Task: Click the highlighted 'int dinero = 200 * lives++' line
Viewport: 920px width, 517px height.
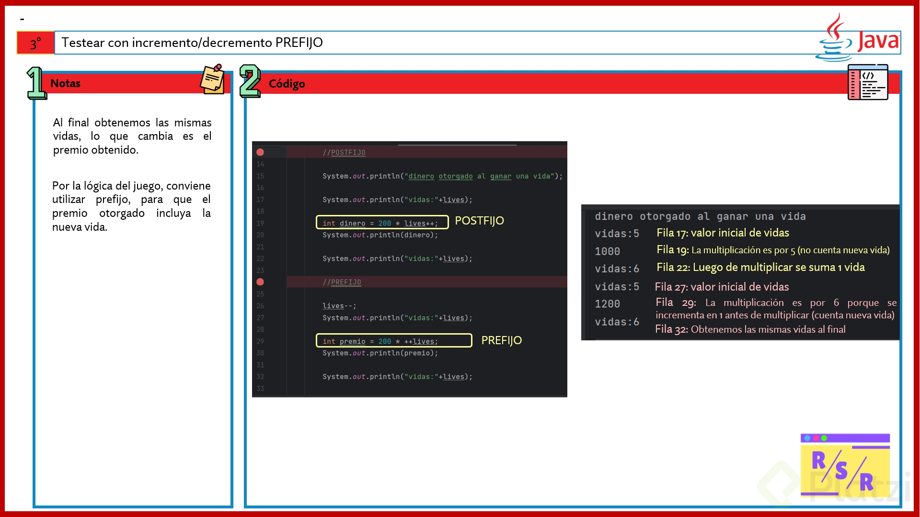Action: point(381,223)
